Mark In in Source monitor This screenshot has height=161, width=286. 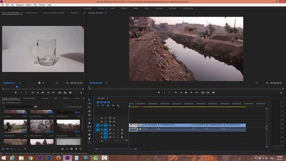[21, 93]
